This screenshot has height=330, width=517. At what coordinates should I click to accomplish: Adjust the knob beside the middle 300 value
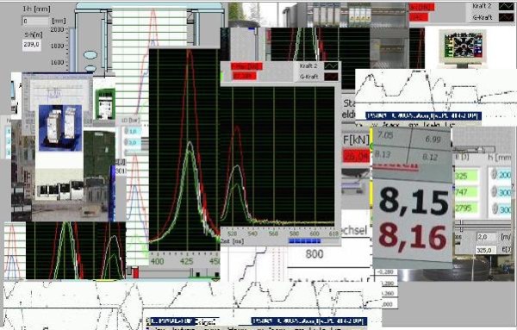tap(494, 192)
